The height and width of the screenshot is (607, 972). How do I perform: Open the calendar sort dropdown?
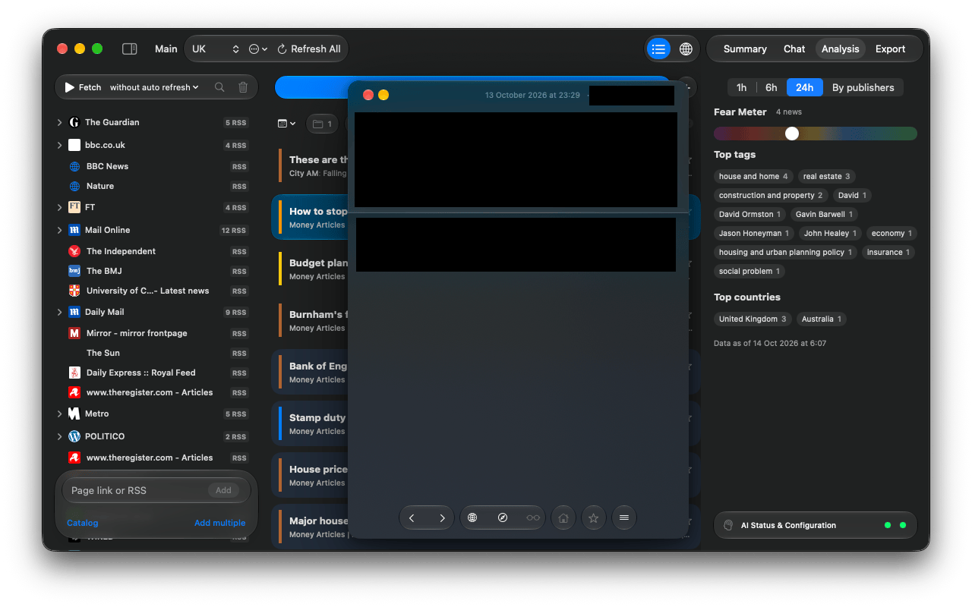286,124
